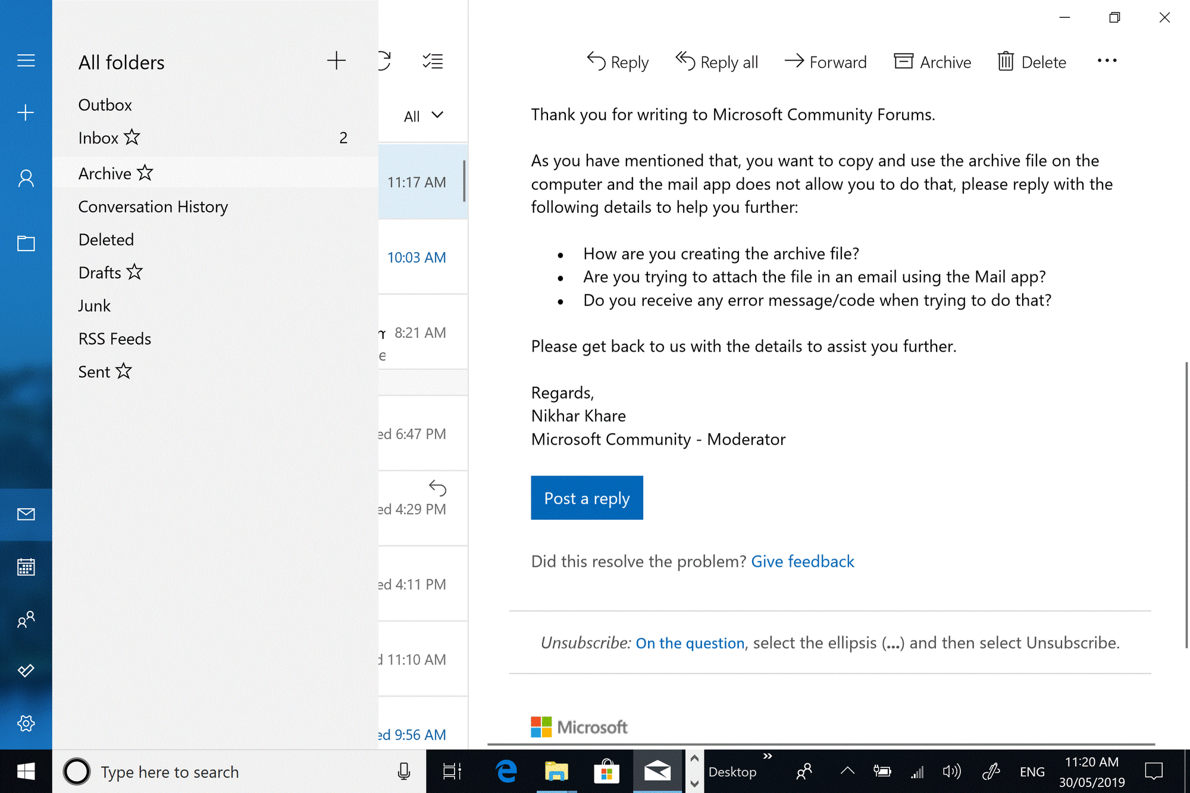Open Microsoft Store from taskbar
This screenshot has height=793, width=1190.
[x=607, y=772]
